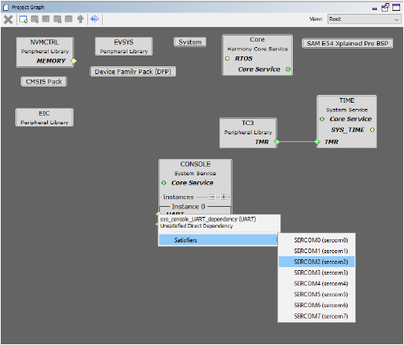
Task: Open the View dropdown showing Root
Action: (364, 19)
